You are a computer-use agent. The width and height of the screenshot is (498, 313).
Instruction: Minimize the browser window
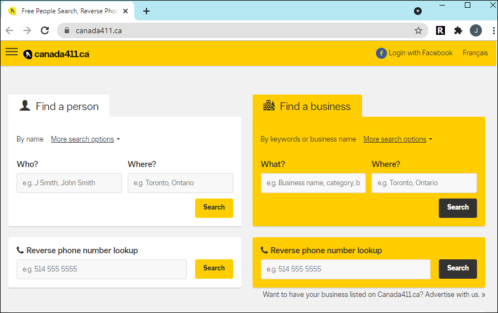click(x=442, y=6)
